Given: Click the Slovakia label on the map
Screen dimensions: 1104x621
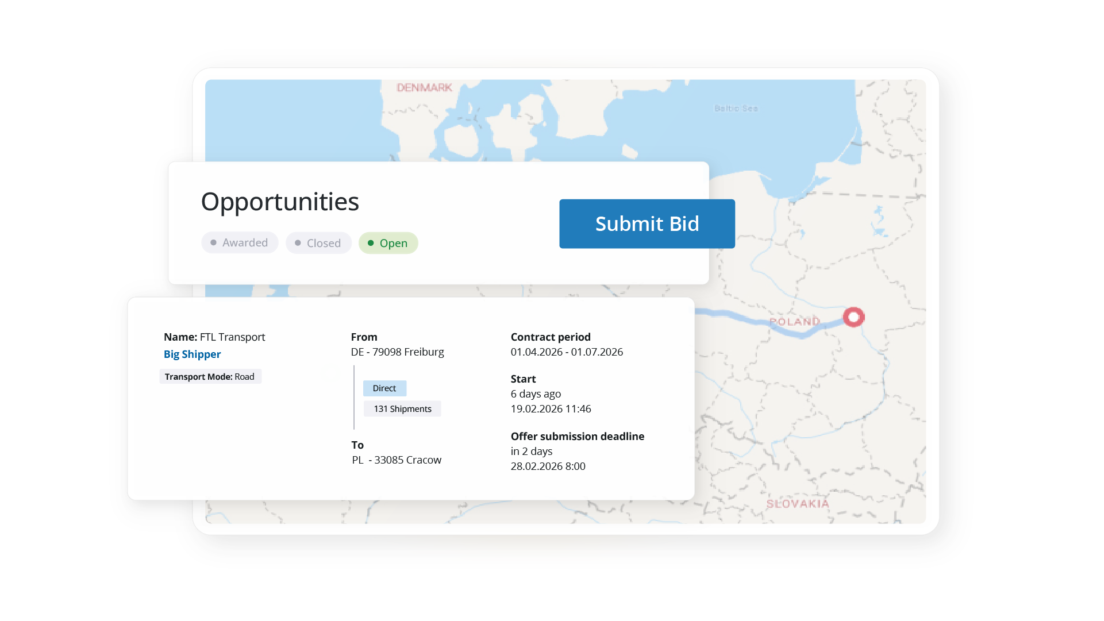Looking at the screenshot, I should tap(798, 504).
